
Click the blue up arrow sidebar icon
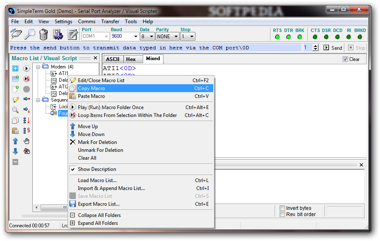[15, 141]
